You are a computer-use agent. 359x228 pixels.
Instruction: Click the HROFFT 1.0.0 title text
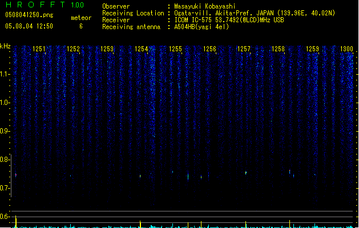(45, 5)
